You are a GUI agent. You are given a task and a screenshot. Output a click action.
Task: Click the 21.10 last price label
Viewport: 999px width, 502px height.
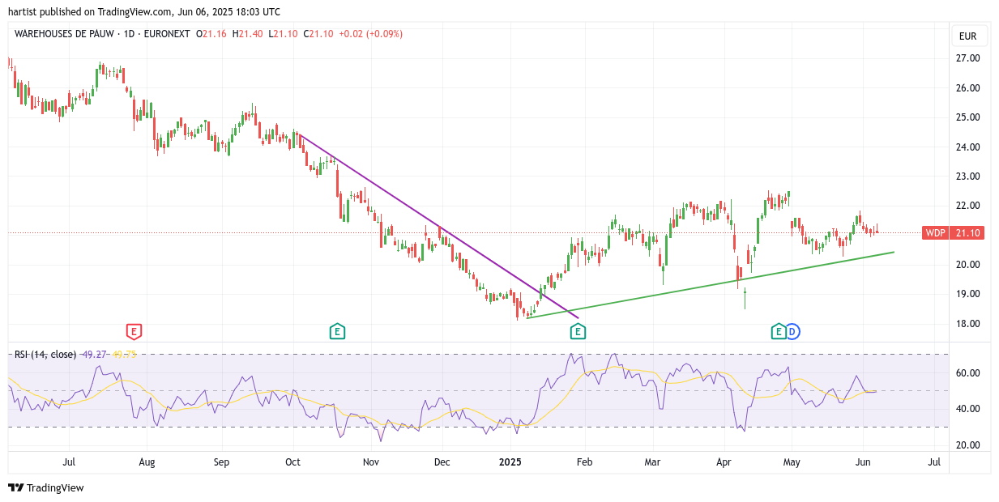pos(968,233)
